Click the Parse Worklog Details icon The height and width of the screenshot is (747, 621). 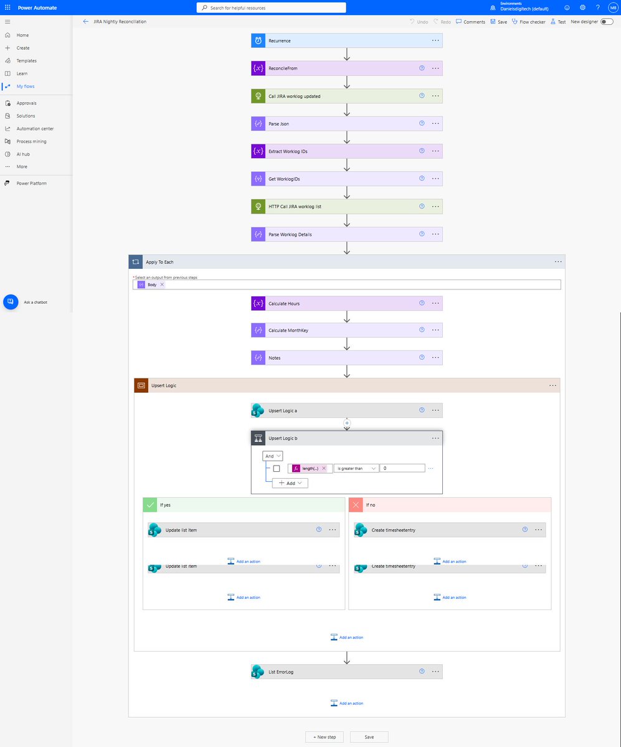258,235
